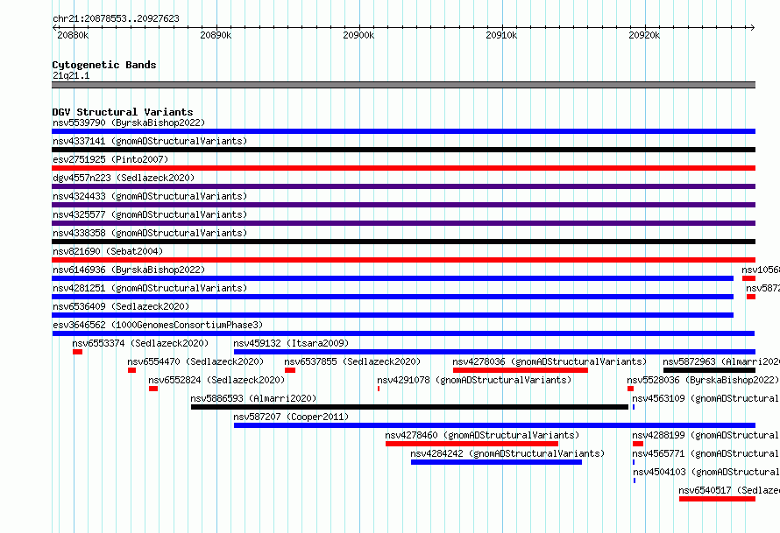Click the long black bar under nsv5886593
Viewport: 780px width, 533px height.
410,407
